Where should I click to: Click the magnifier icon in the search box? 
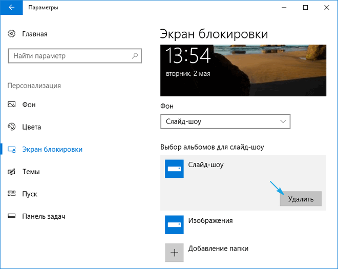(135, 56)
